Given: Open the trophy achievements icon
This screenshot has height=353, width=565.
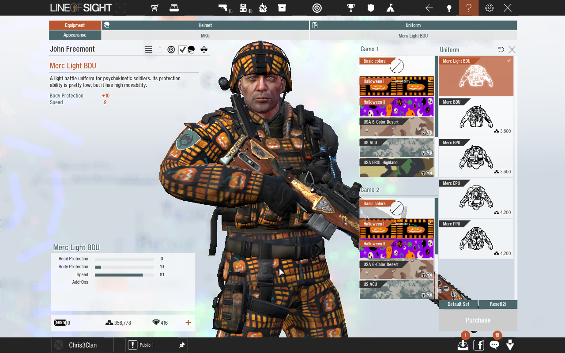Looking at the screenshot, I should 351,8.
